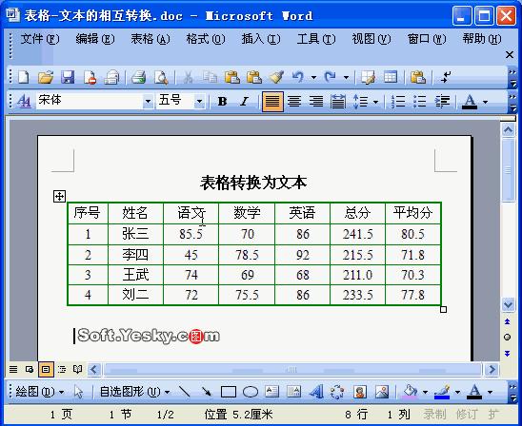Click the Next Page double-arrow button
The image size is (522, 426).
point(508,353)
